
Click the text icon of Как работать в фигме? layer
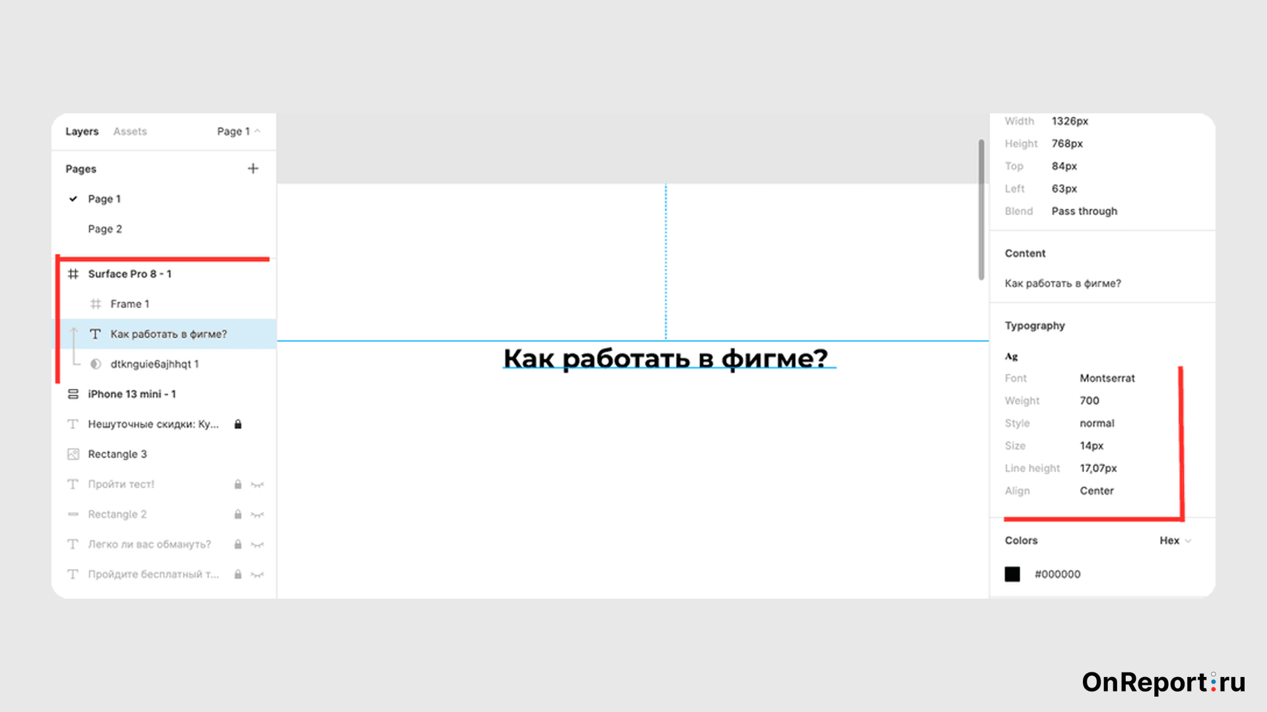pyautogui.click(x=96, y=334)
